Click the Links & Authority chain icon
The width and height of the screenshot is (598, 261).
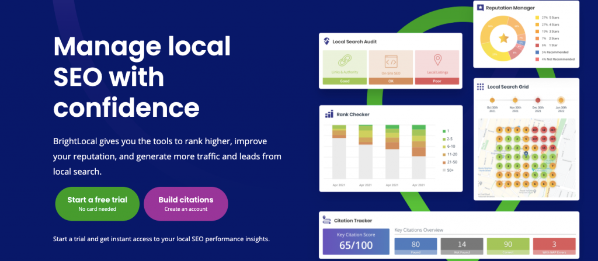click(345, 61)
